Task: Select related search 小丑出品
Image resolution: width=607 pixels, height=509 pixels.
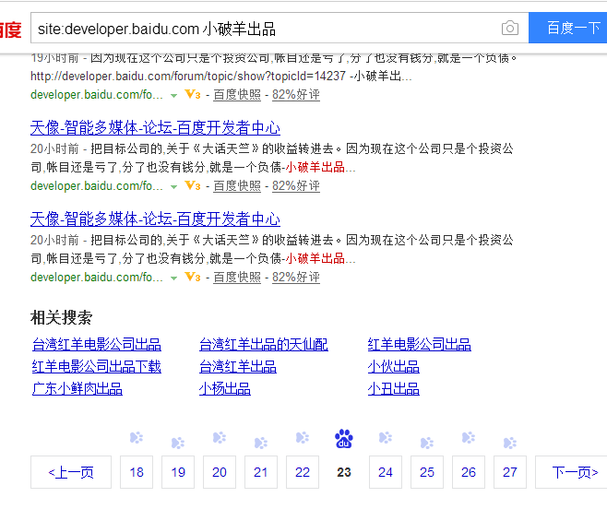Action: click(x=394, y=389)
